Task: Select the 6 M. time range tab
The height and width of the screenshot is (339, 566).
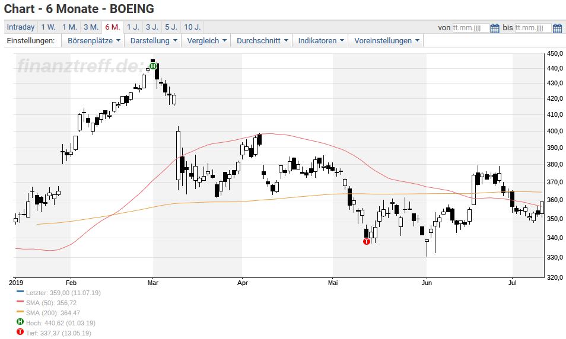Action: coord(113,27)
